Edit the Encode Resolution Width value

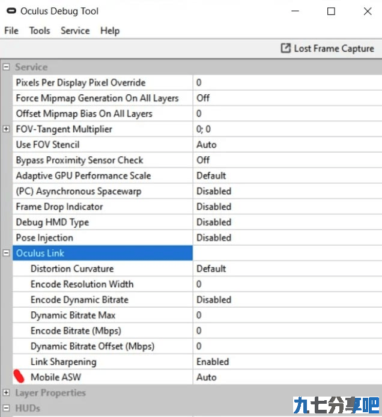click(288, 284)
